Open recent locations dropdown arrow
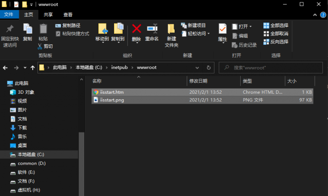This screenshot has height=196, width=328. pyautogui.click(x=25, y=68)
